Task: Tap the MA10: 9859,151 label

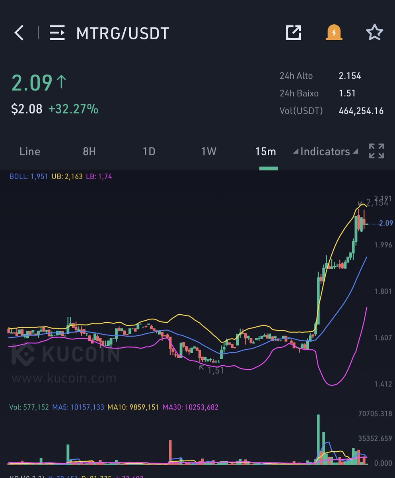Action: point(133,407)
